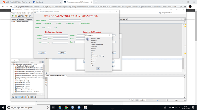Open Chrome from the Windows taskbar

66,107
